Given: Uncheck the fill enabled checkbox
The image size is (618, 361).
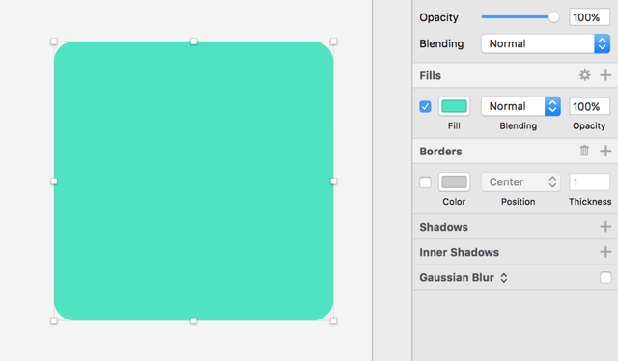Looking at the screenshot, I should point(425,106).
